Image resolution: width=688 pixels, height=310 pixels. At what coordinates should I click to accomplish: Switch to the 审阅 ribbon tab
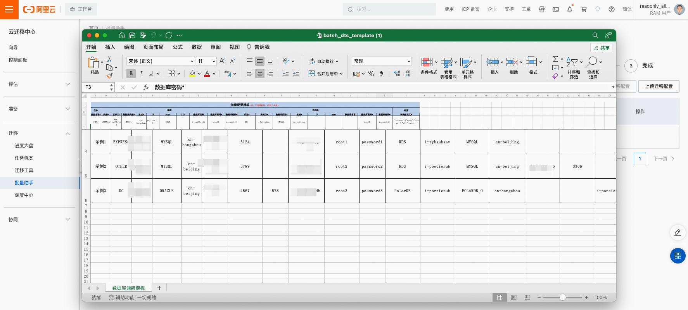[x=216, y=47]
